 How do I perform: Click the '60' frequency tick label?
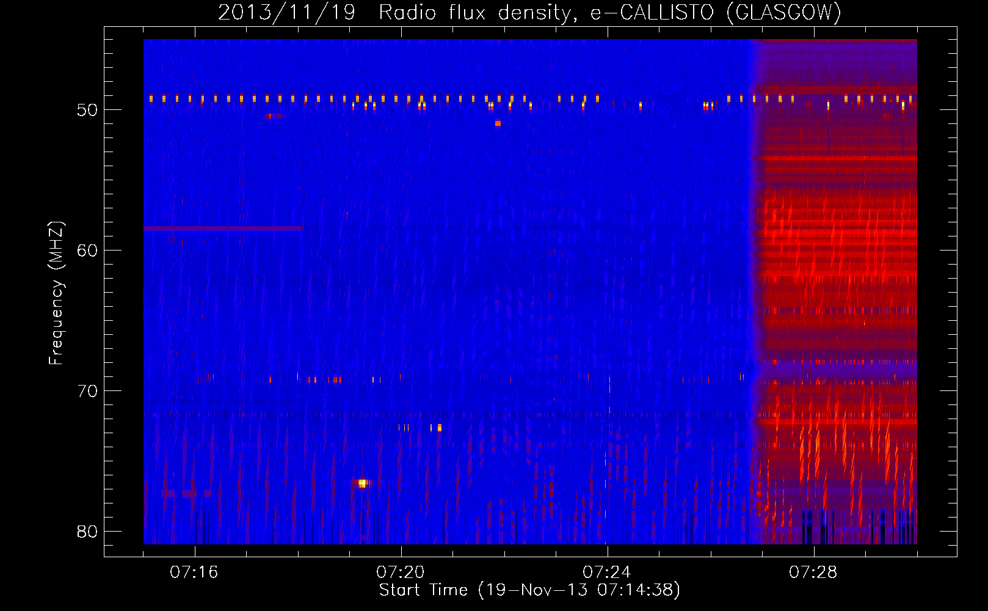[x=87, y=251]
